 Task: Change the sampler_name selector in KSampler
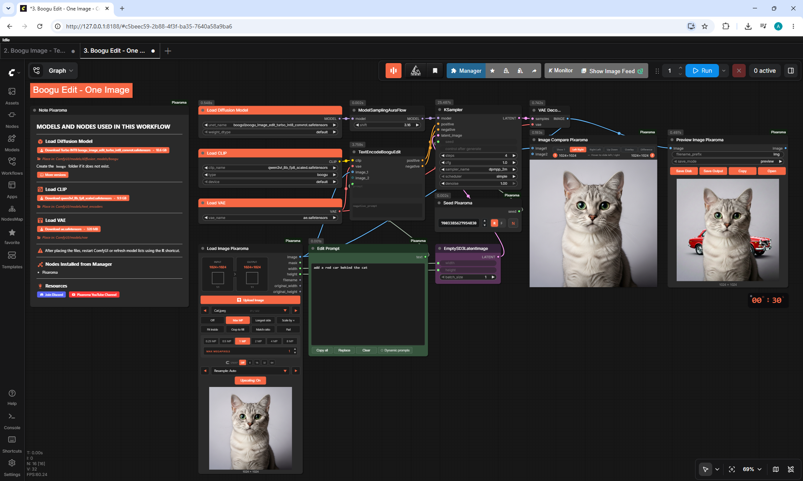tap(478, 170)
